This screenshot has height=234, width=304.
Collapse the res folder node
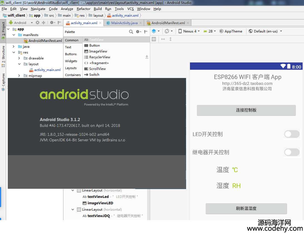click(14, 52)
